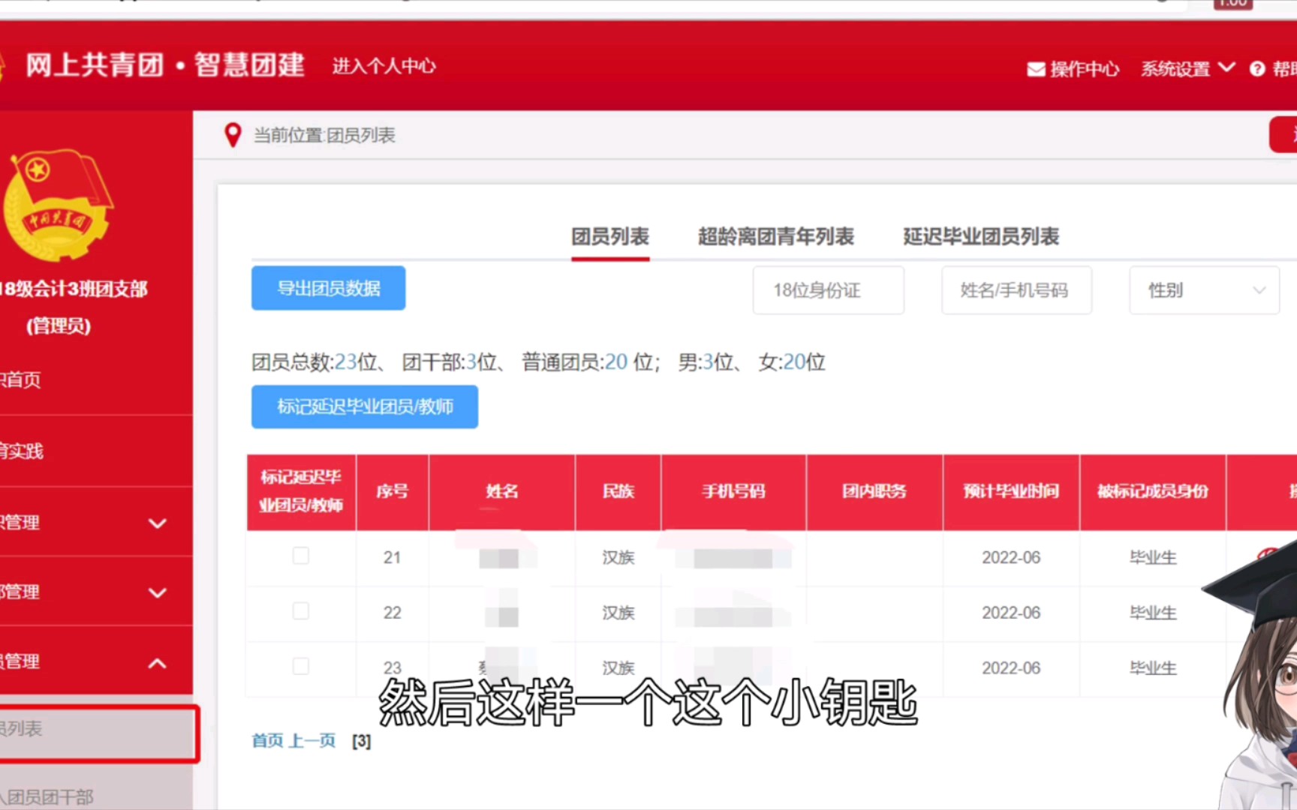
Task: Click the 18位身份证 input field
Action: 829,290
